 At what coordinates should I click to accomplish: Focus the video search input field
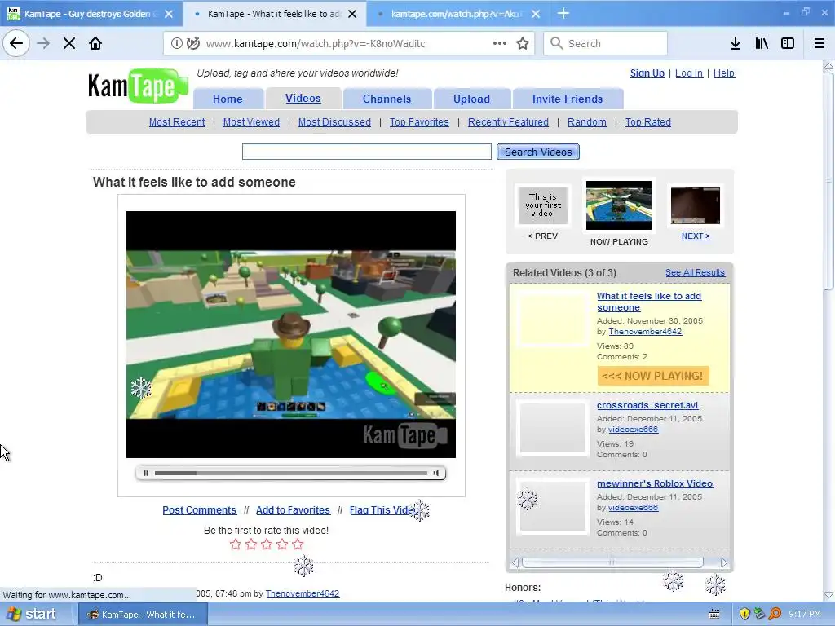[366, 152]
